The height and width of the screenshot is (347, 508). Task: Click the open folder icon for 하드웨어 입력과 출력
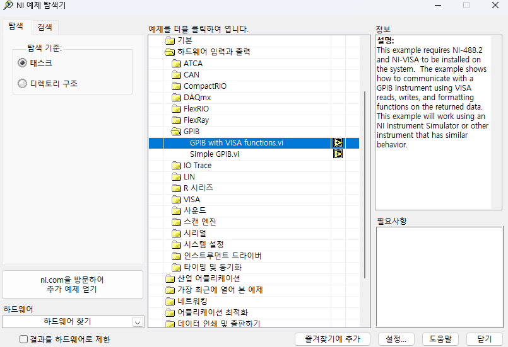(170, 52)
